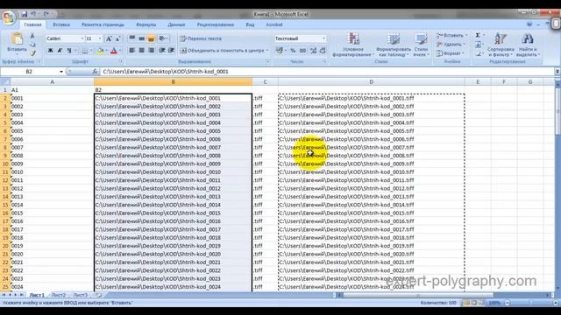
Task: Toggle underline Ч formatting
Action: pyautogui.click(x=69, y=51)
